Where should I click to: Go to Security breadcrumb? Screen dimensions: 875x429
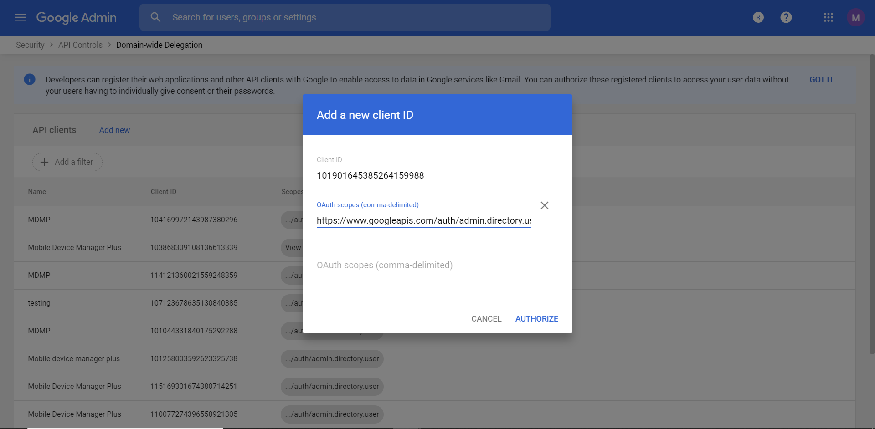coord(30,45)
